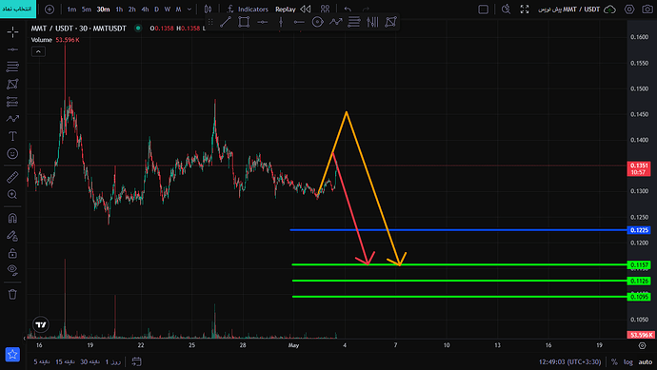Open the trend line tools in left sidebar
Screen dimensions: 657x370
12,49
